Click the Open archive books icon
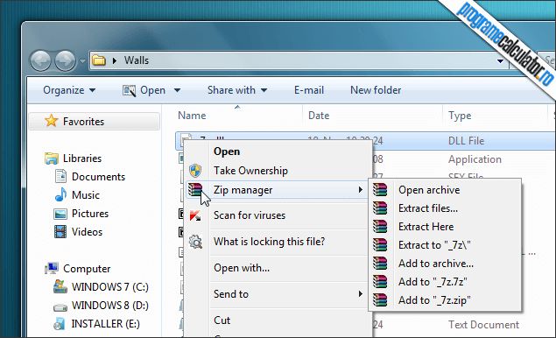Screen dimensions: 556x338 pyautogui.click(x=380, y=190)
